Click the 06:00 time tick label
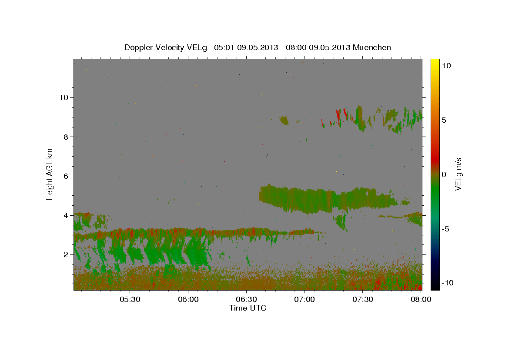 pos(188,300)
